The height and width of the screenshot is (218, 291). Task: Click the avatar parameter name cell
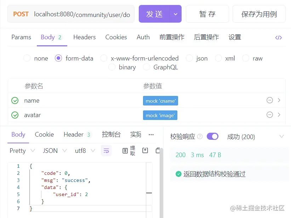pos(33,115)
